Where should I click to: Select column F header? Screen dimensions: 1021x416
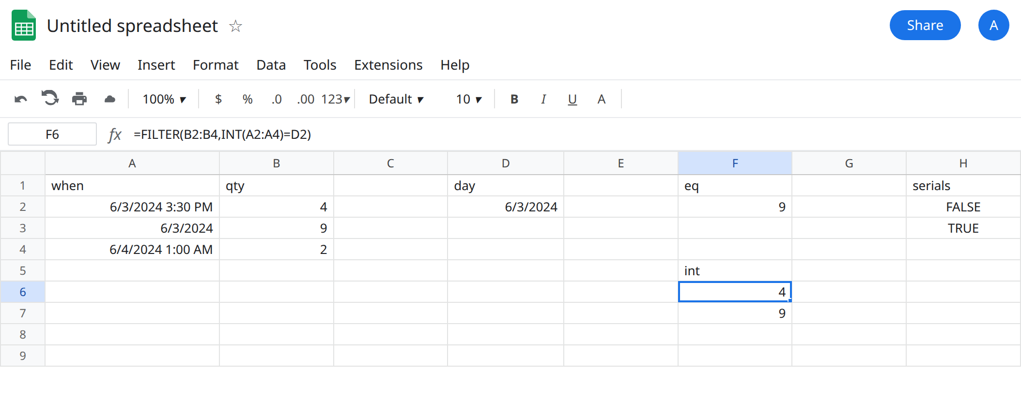735,163
